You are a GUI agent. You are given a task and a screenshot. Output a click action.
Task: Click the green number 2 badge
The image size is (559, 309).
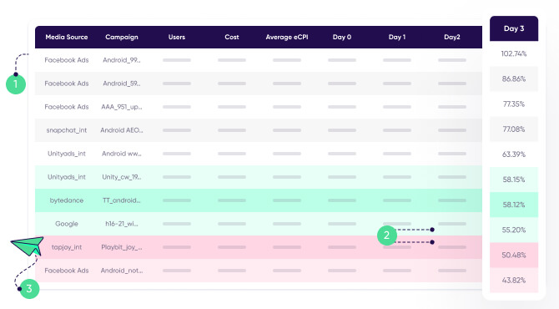click(x=387, y=236)
